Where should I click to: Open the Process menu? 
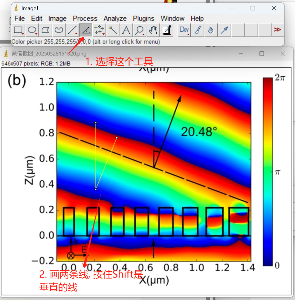click(85, 19)
